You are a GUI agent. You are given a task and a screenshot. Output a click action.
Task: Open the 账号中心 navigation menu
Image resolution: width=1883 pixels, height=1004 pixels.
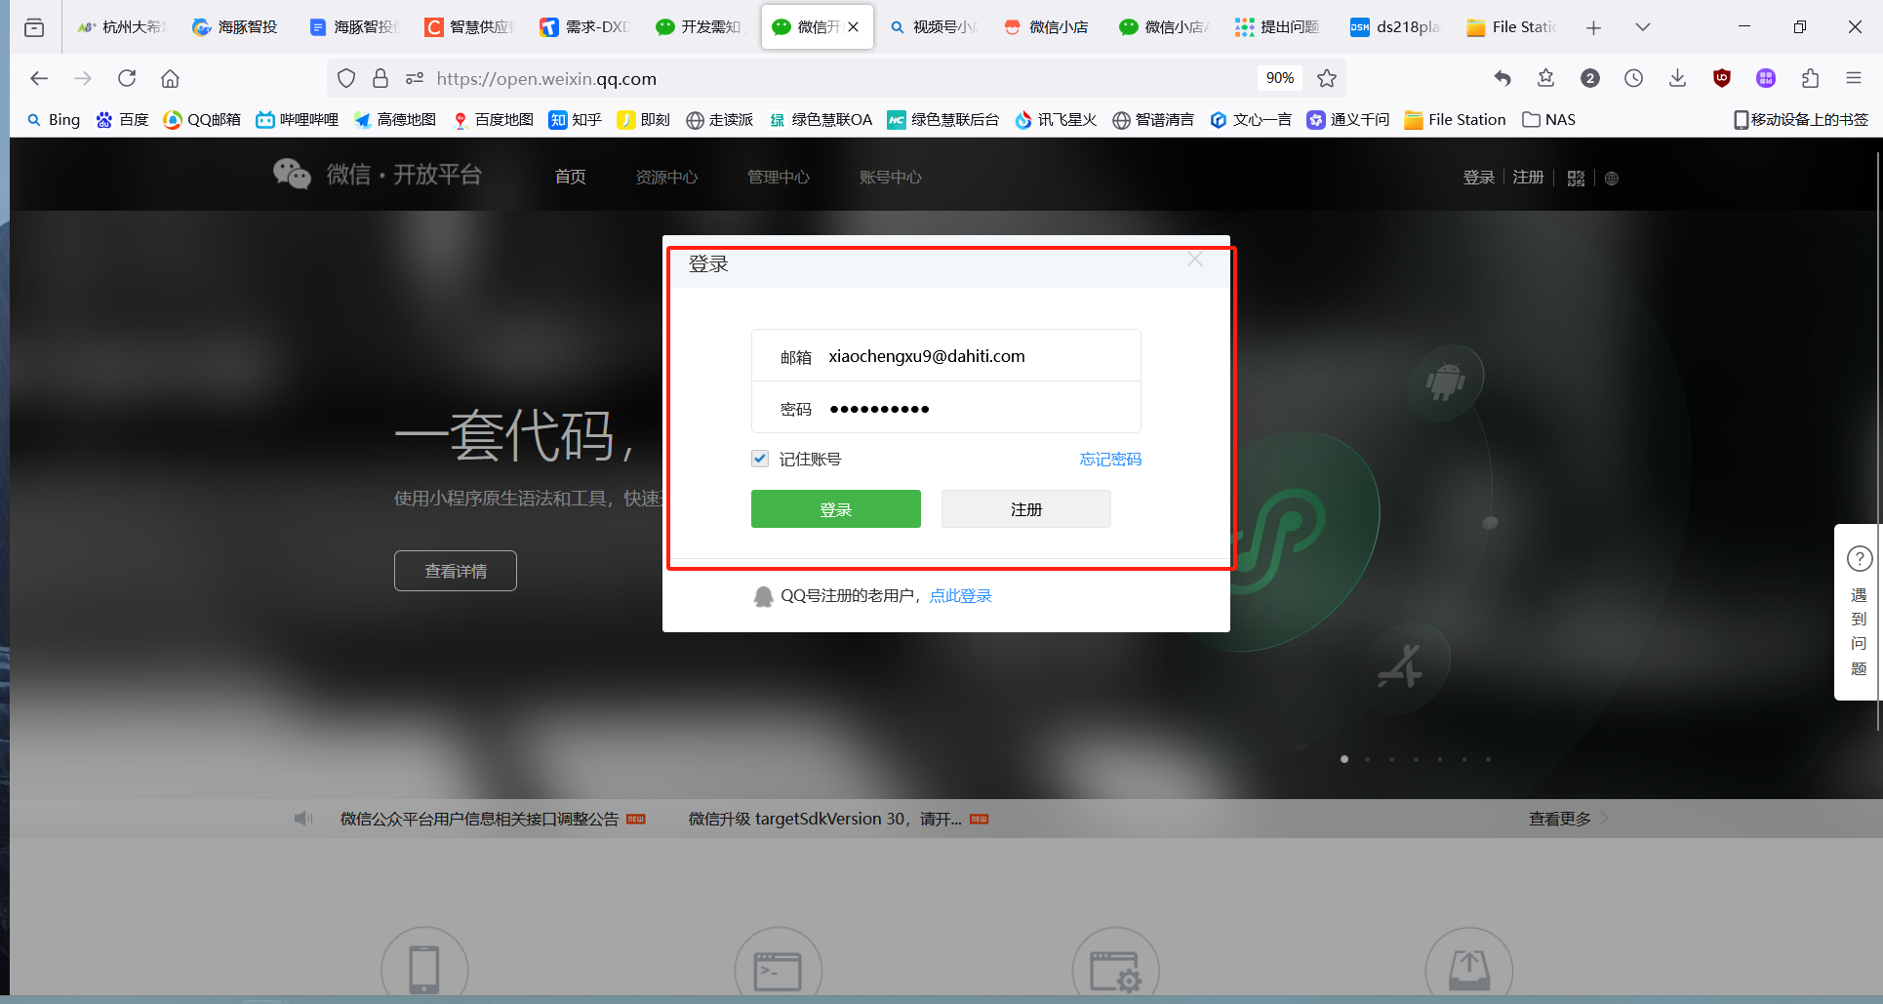pyautogui.click(x=891, y=177)
